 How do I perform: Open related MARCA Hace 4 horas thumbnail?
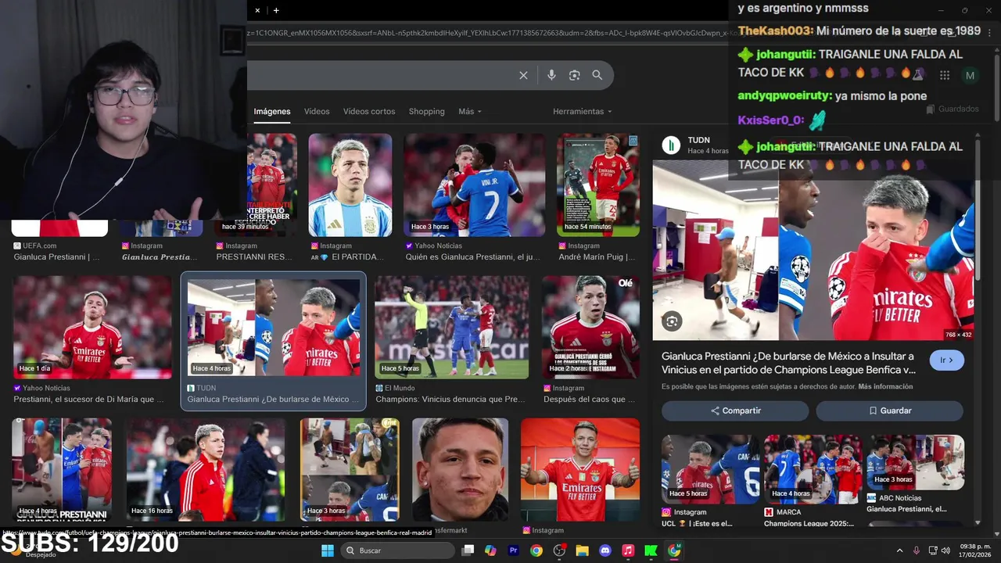[812, 469]
